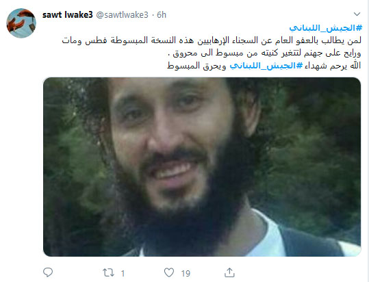This screenshot has height=282, width=369.
Task: Like the tweet with the heart icon
Action: coord(169,272)
